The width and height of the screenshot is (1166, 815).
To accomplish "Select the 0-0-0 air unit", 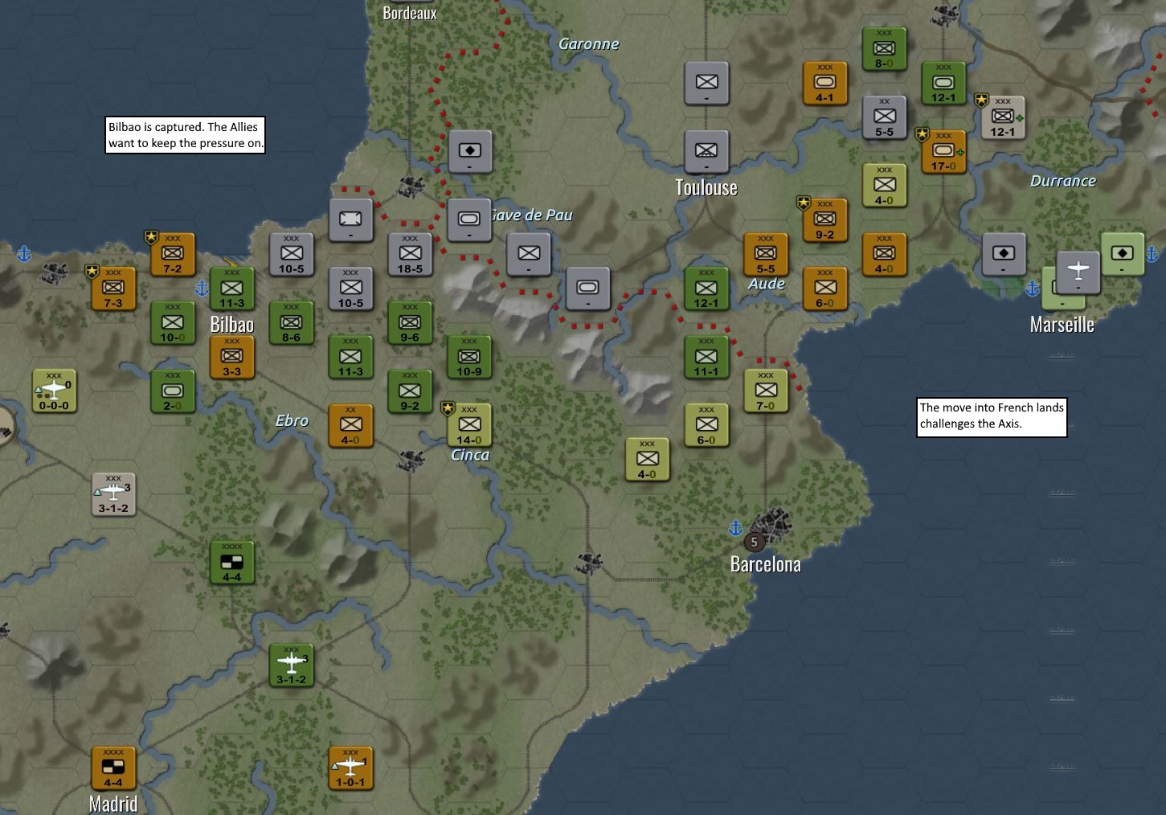I will coord(54,391).
